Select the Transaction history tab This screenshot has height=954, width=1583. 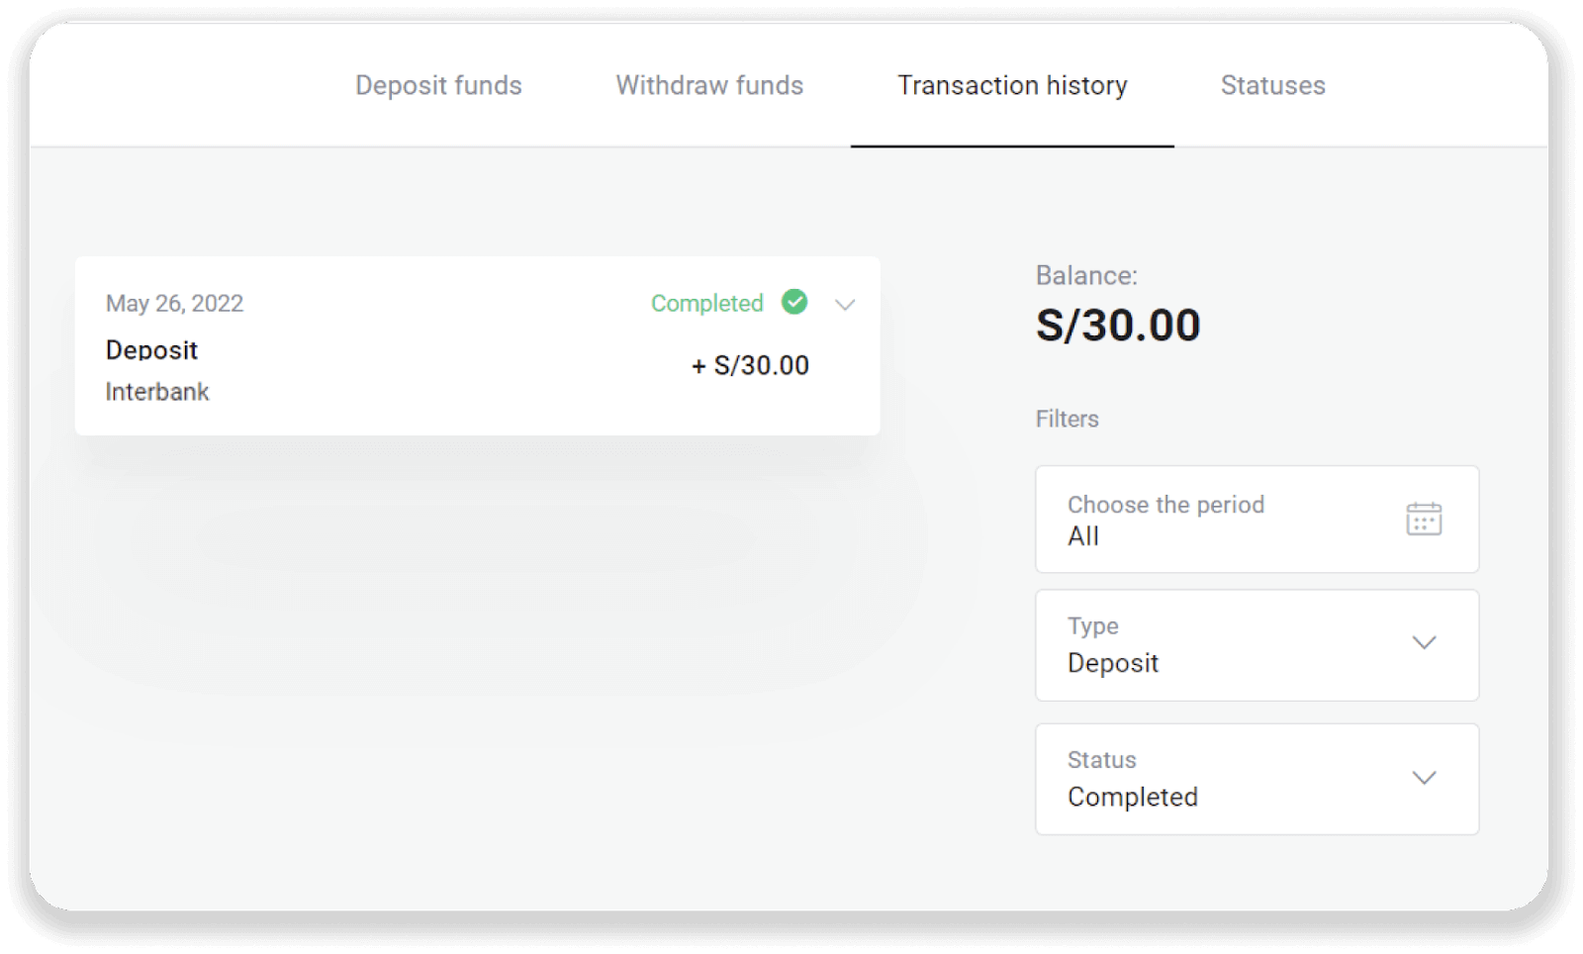[1012, 86]
